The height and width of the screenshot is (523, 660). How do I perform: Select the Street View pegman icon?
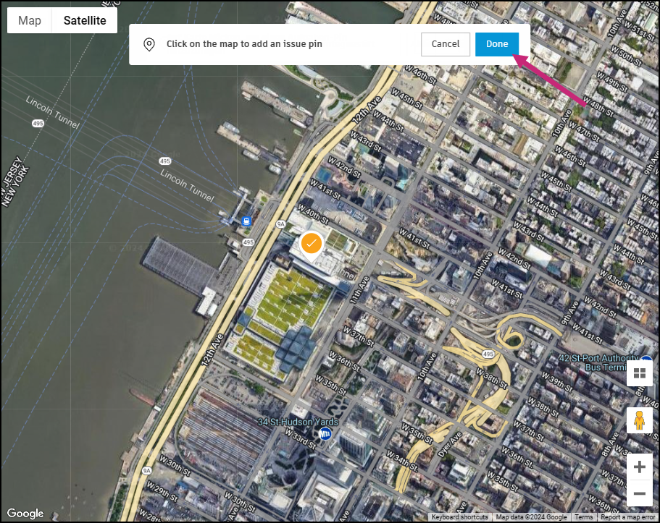coord(640,420)
